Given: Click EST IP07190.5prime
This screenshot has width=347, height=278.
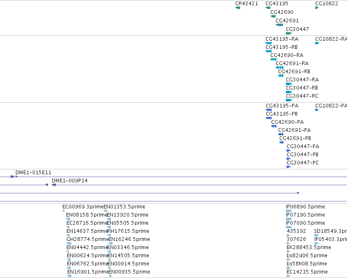Looking at the screenshot, I should (x=305, y=215).
